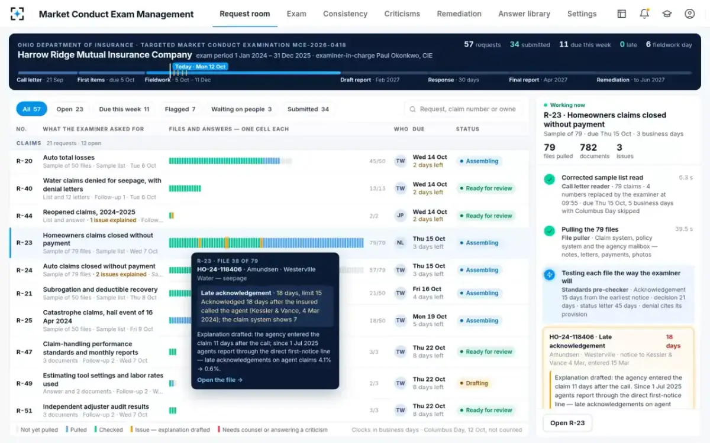Focus the request search field
This screenshot has height=443, width=710.
464,109
